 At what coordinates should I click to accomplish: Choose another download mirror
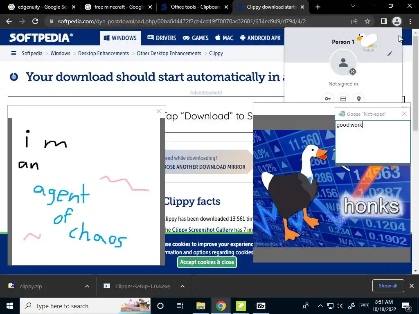click(205, 167)
